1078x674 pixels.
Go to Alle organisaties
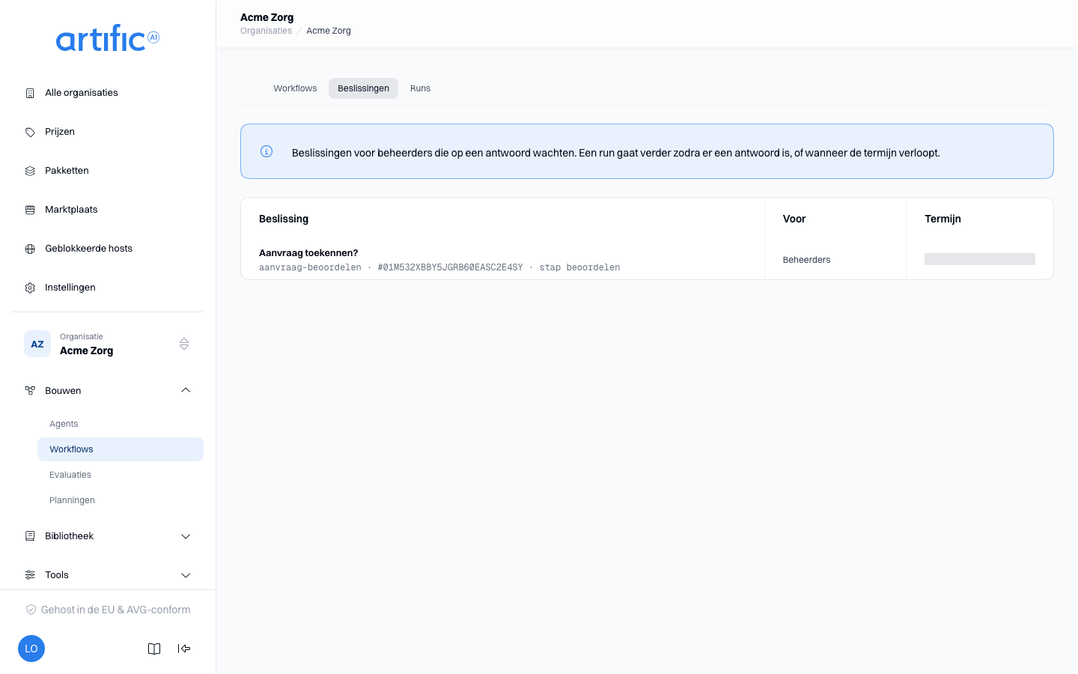[x=108, y=93]
